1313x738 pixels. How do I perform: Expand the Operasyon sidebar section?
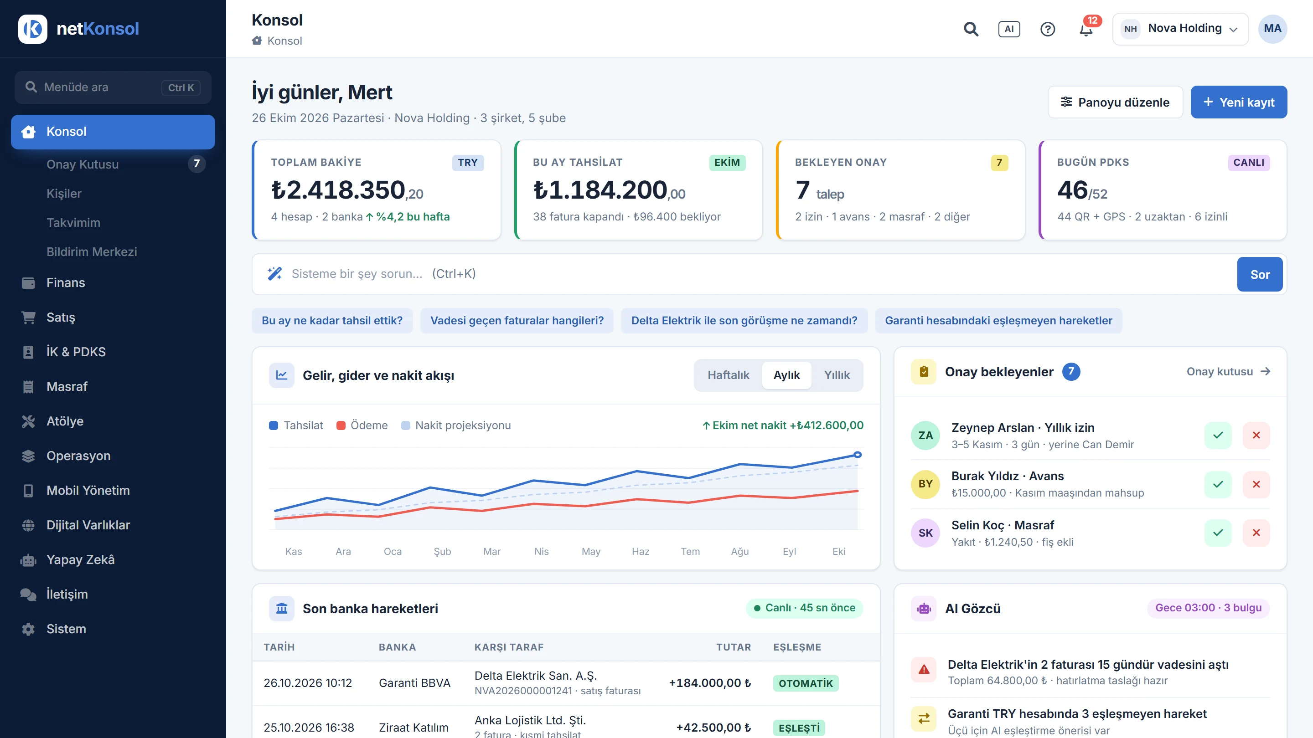(113, 456)
